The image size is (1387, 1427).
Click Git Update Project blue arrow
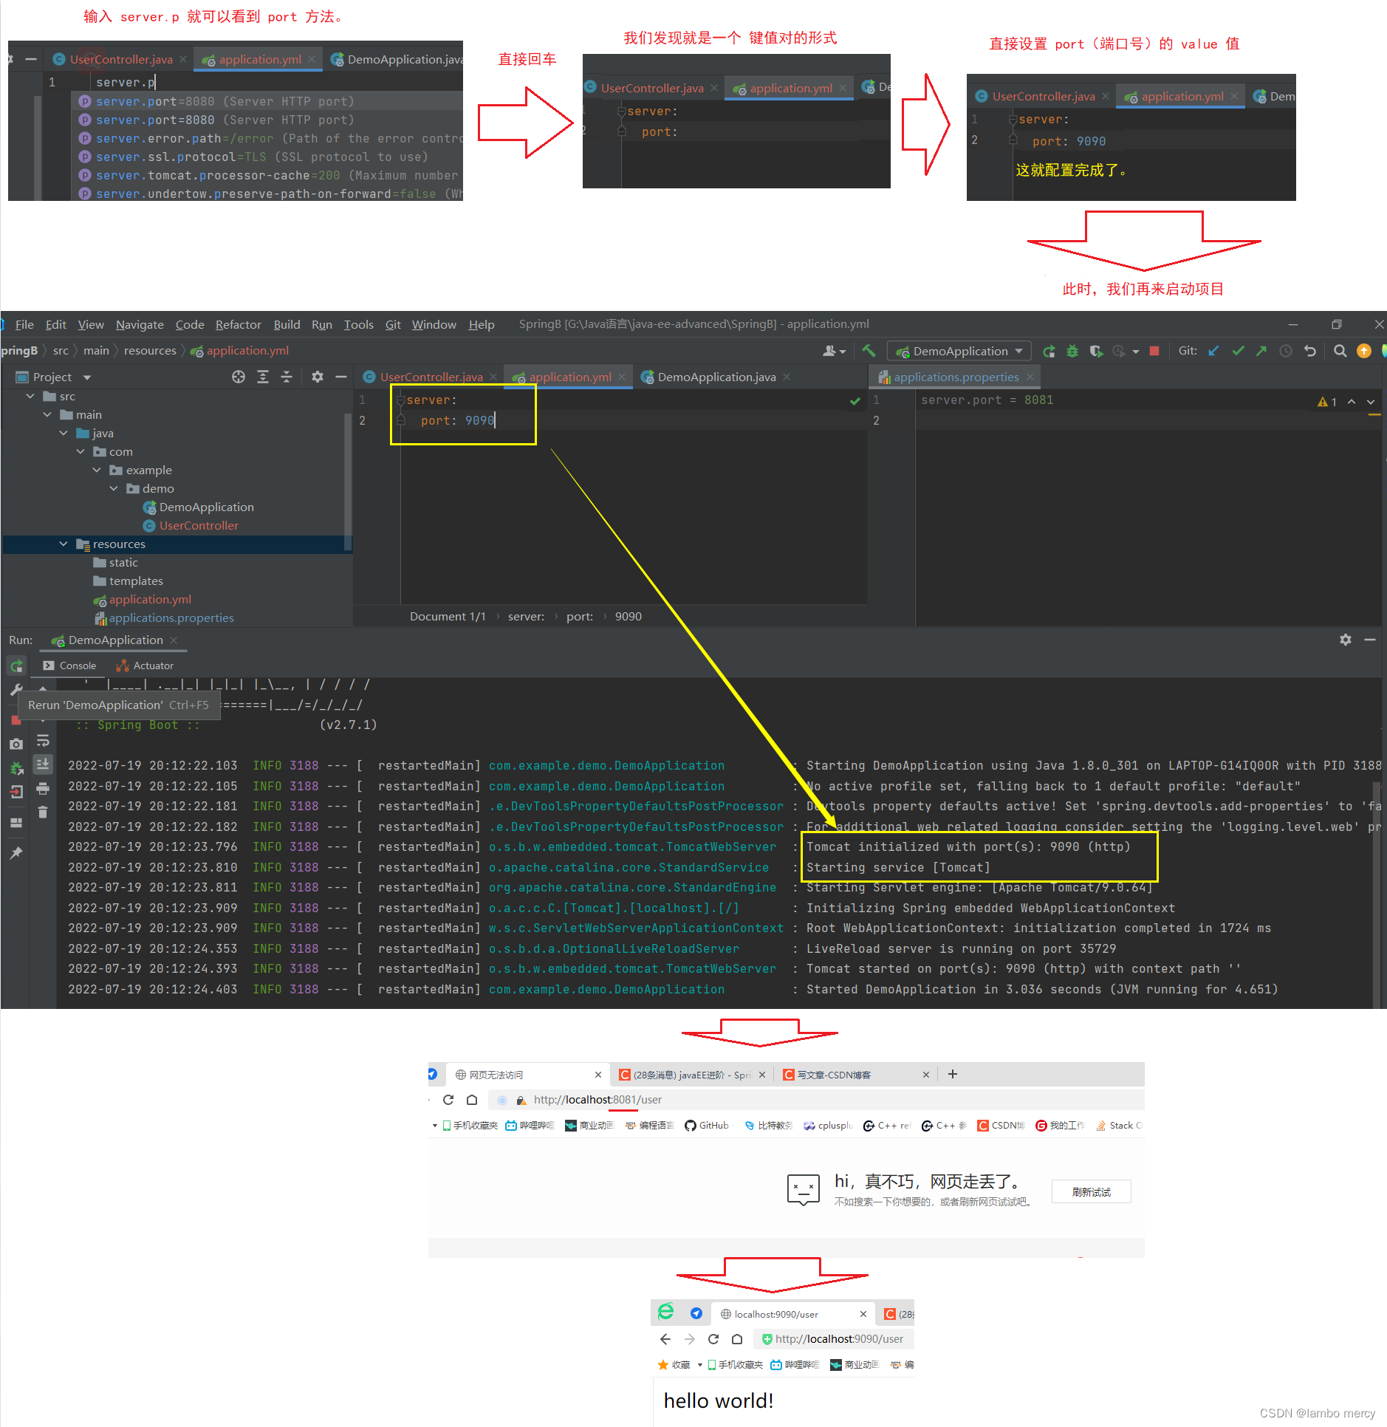coord(1213,352)
